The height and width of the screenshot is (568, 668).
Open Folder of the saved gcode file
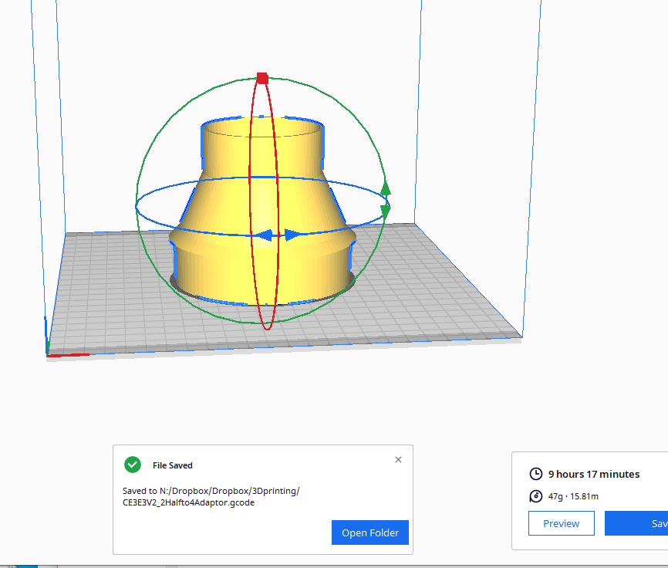[369, 532]
